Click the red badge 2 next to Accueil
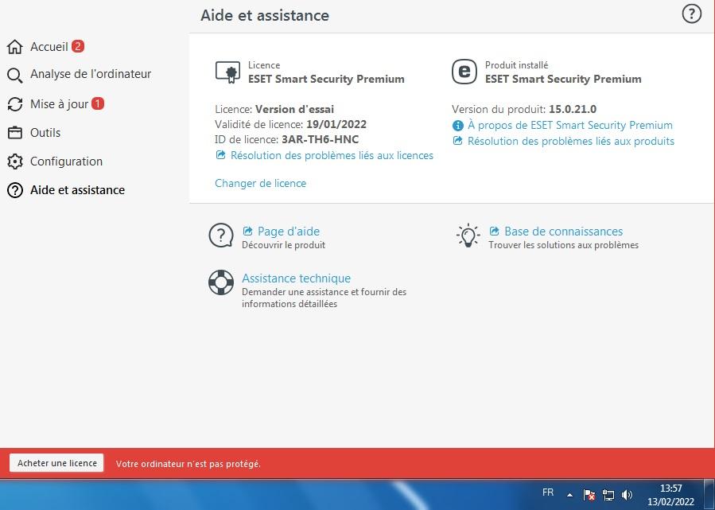Viewport: 715px width, 510px height. click(x=78, y=46)
